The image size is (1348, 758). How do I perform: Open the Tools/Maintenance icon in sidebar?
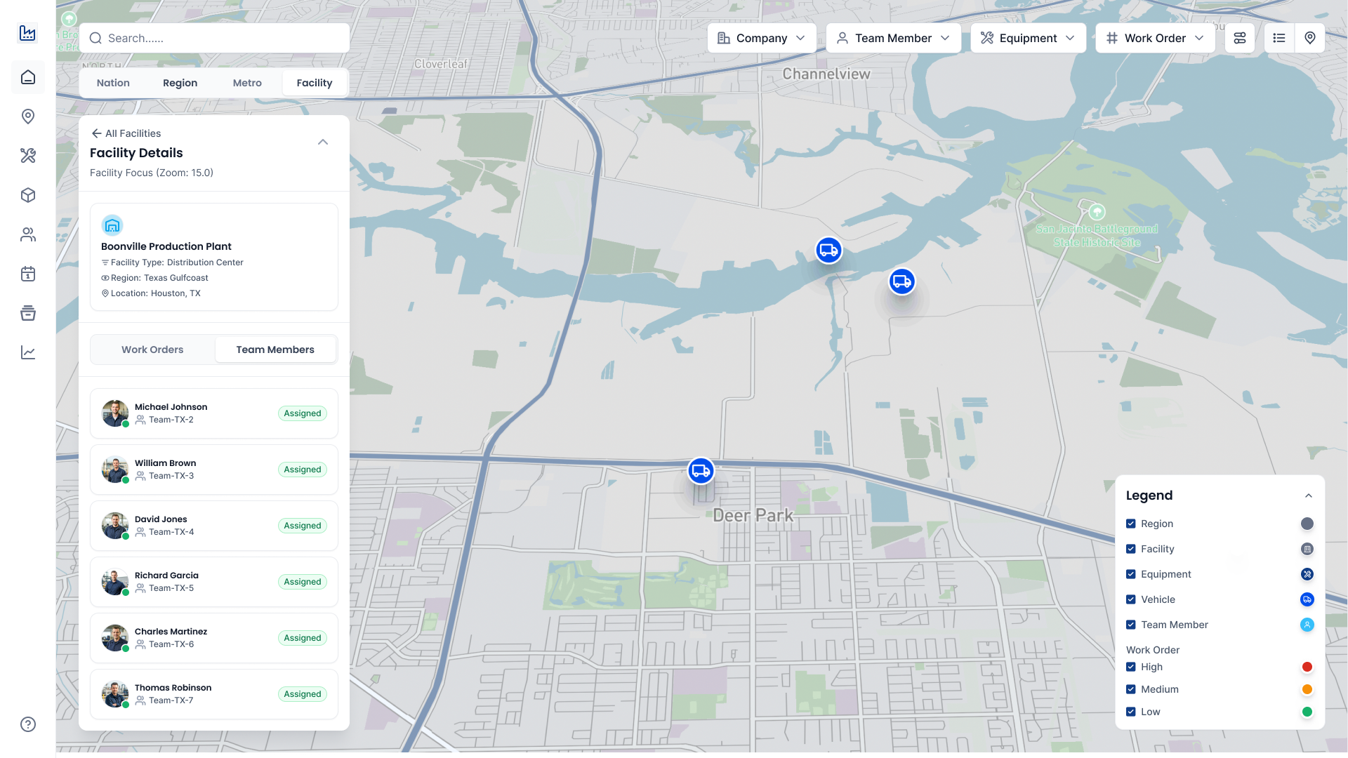(28, 156)
